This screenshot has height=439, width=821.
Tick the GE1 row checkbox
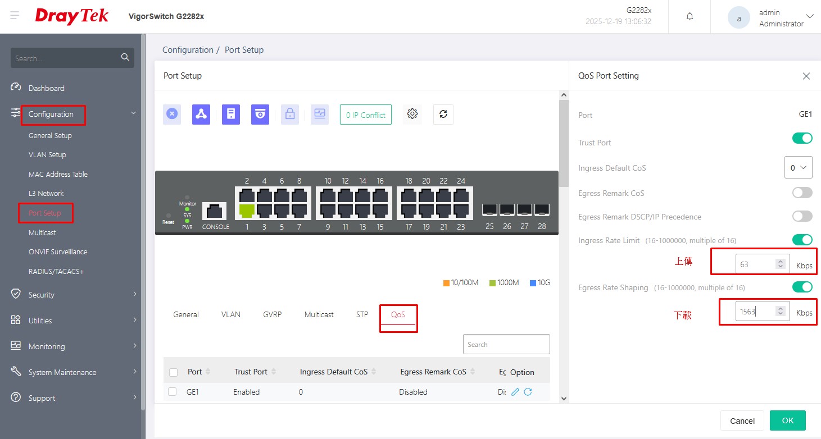(173, 392)
